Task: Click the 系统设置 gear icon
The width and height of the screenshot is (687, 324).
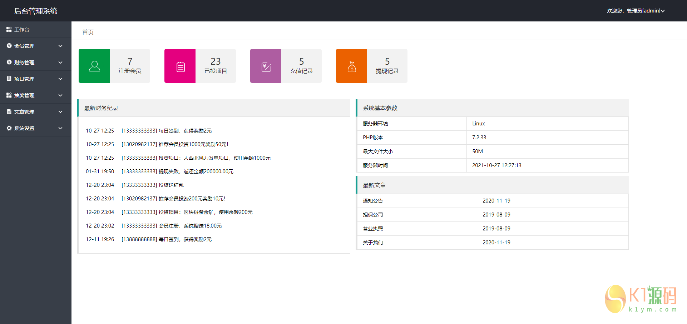Action: click(9, 128)
